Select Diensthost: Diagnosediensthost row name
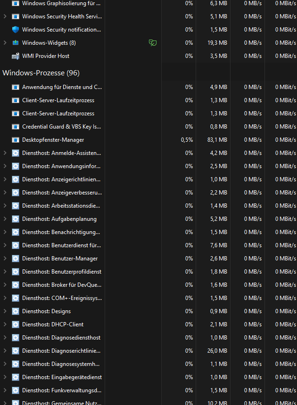This screenshot has width=297, height=405. (61, 337)
